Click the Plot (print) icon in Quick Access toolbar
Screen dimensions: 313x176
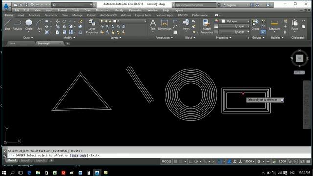click(32, 5)
